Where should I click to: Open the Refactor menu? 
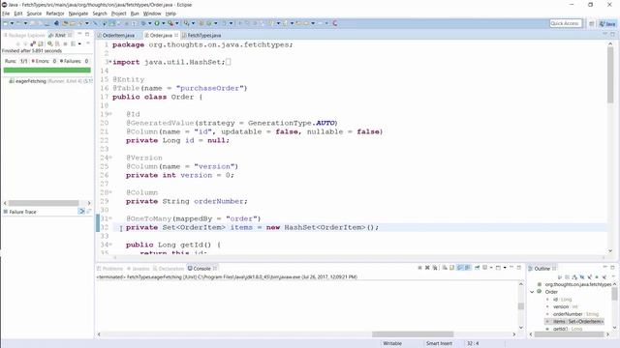point(55,14)
